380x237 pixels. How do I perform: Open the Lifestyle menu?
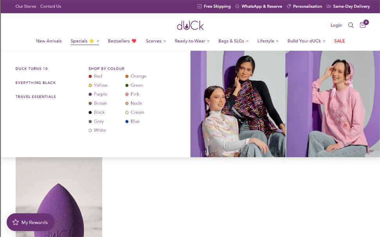(268, 41)
